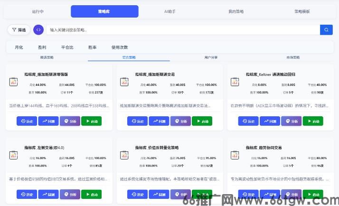Viewport: 339px width, 206px height.
Task: Go to the 我的策略 tab
Action: click(x=236, y=11)
